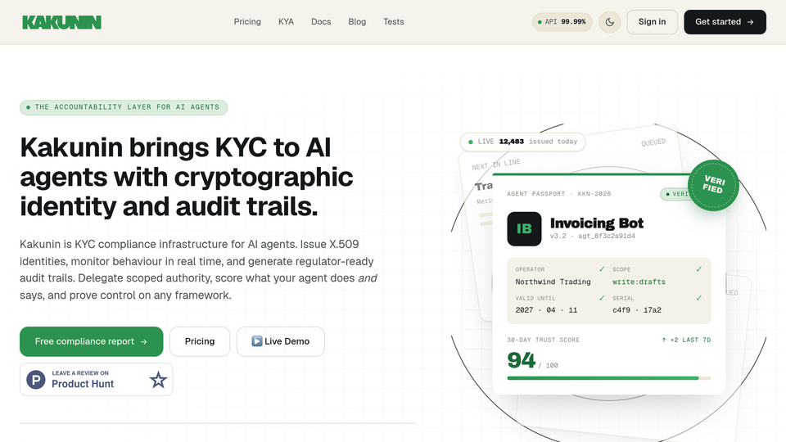Click the Invoicing Bot title
786x442 pixels.
[x=597, y=223]
